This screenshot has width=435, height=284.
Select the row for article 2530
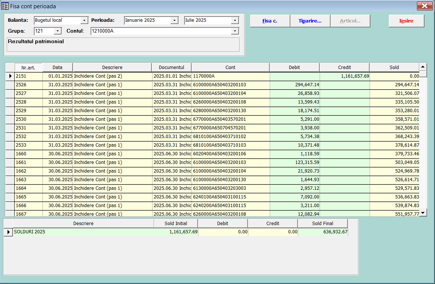28,119
